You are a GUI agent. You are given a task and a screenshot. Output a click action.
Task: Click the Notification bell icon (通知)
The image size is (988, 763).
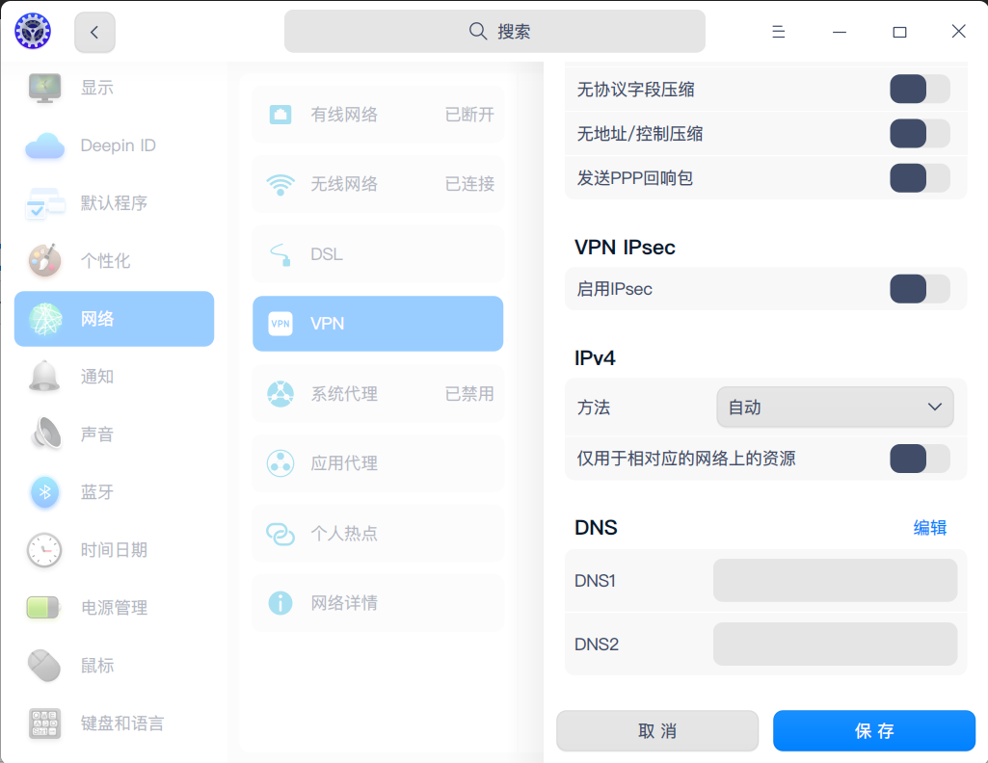pos(44,376)
